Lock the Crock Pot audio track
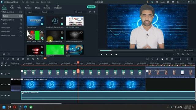 tap(5, 95)
